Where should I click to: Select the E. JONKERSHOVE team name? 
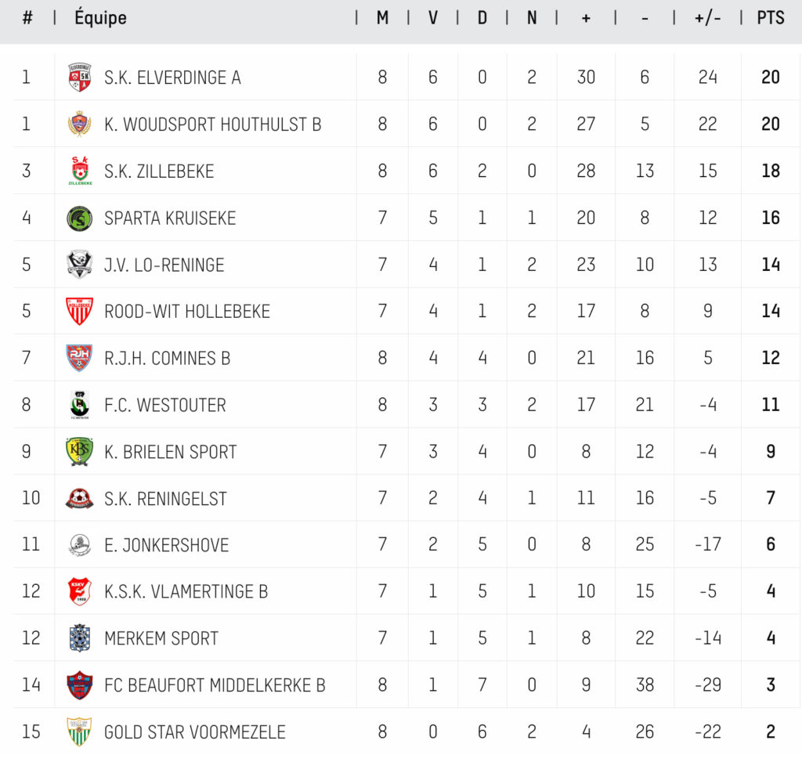(166, 545)
